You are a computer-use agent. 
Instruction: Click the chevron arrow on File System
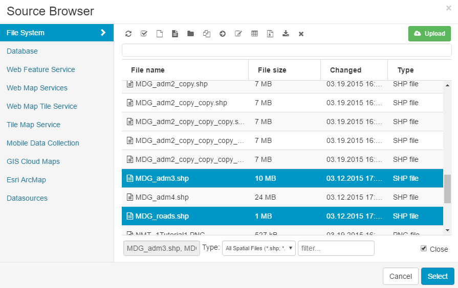(x=103, y=32)
